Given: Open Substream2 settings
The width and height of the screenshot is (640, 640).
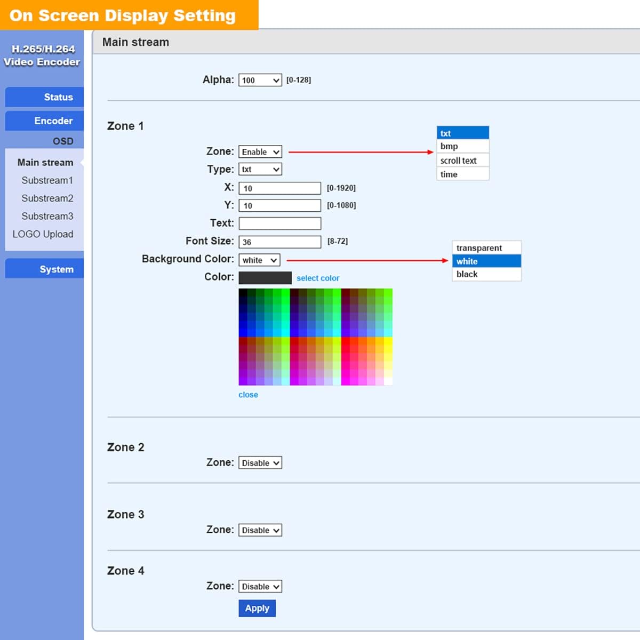Looking at the screenshot, I should (x=47, y=198).
